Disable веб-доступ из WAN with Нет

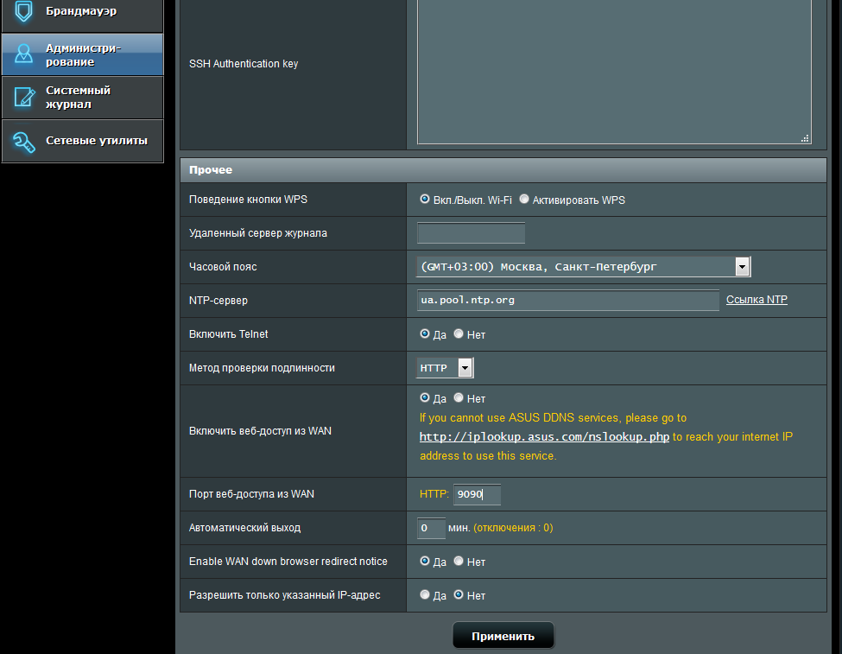[x=459, y=397]
